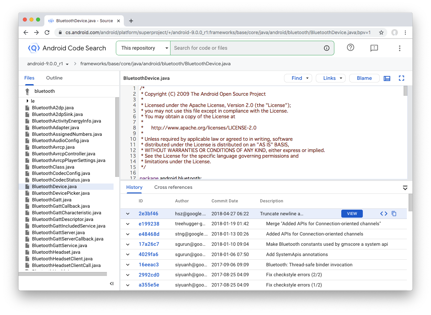The height and width of the screenshot is (315, 431).
Task: Open BluetoothA2dp.java in file tree
Action: pyautogui.click(x=53, y=108)
